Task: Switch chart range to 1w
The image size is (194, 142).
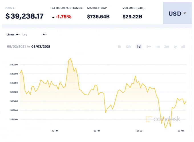Action: 149,47
